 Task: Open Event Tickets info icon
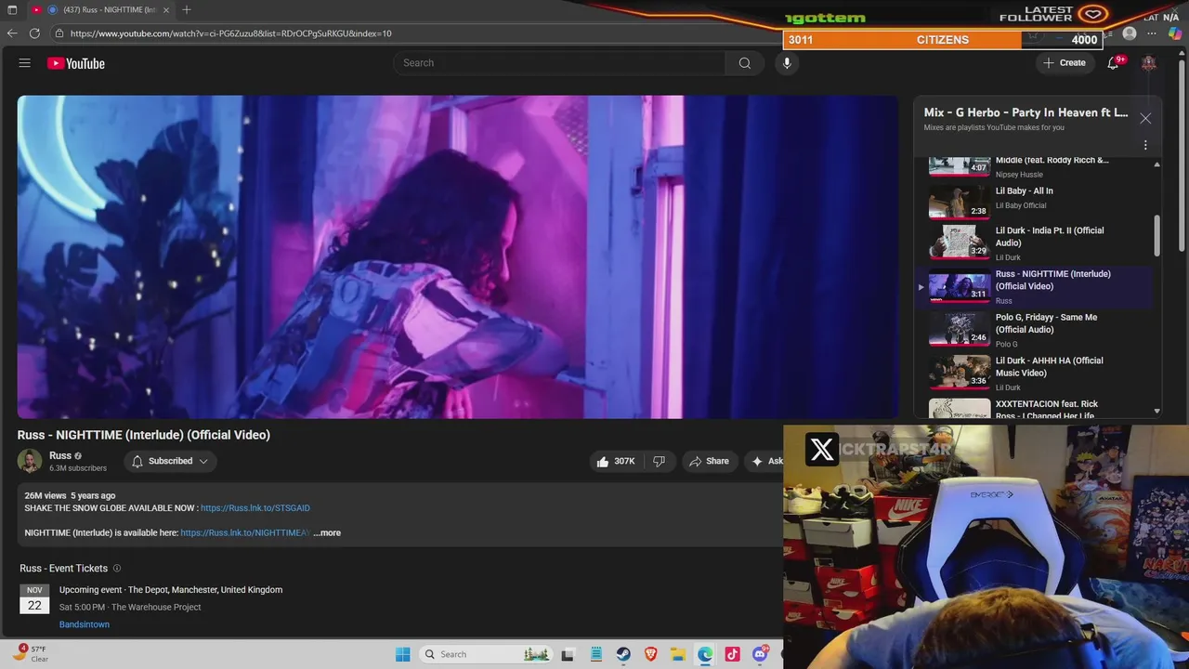117,568
